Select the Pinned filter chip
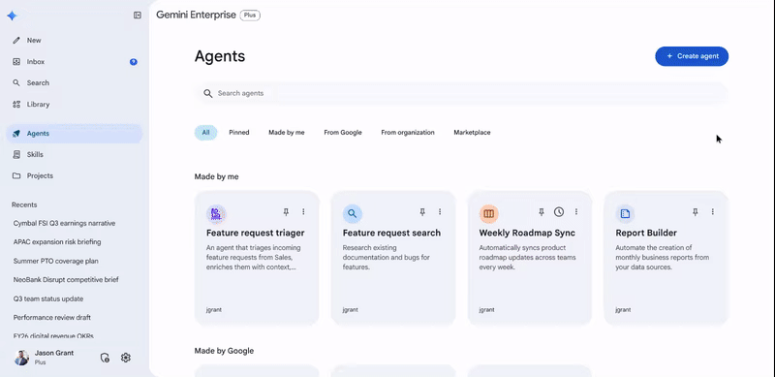 click(x=239, y=133)
